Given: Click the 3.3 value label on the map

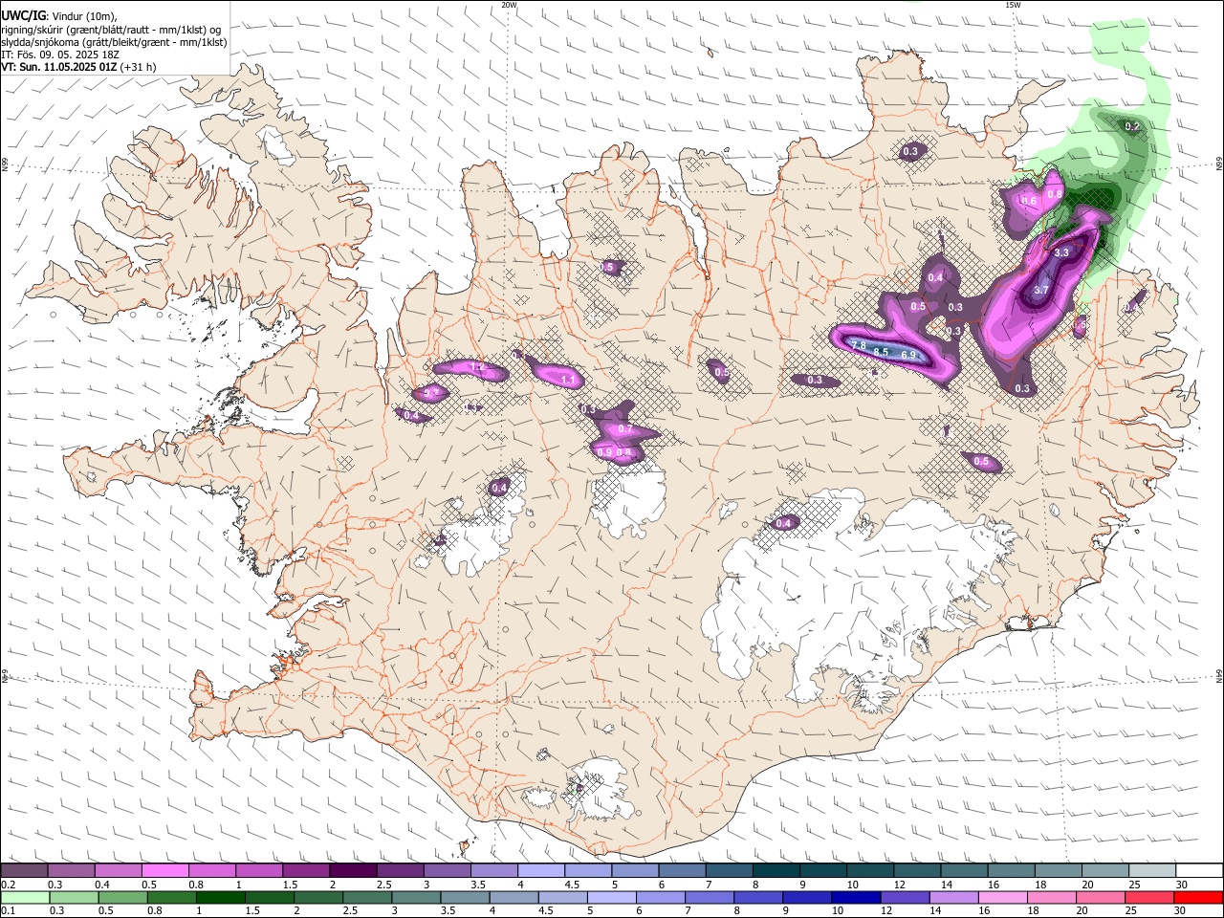Looking at the screenshot, I should (1060, 253).
